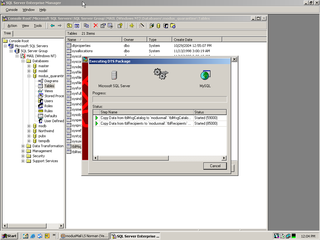This screenshot has width=320, height=240.
Task: Click the Internet Explorer quick launch icon
Action: point(32,236)
